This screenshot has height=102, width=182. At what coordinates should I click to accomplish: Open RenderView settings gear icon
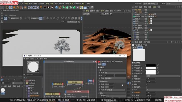click(x=79, y=22)
